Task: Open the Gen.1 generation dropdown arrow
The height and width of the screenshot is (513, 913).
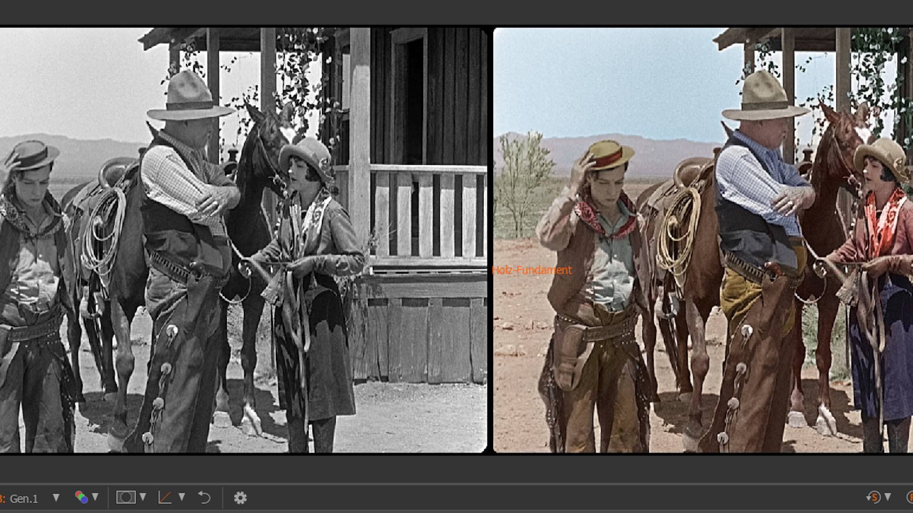Action: [56, 497]
